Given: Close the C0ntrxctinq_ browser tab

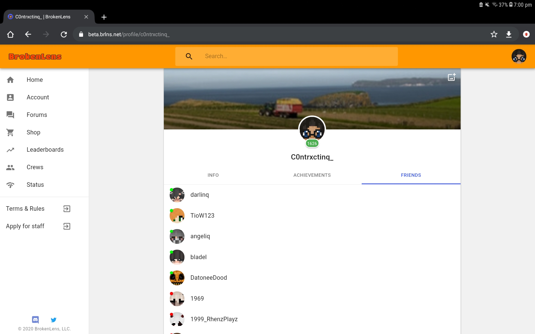Looking at the screenshot, I should [x=86, y=17].
